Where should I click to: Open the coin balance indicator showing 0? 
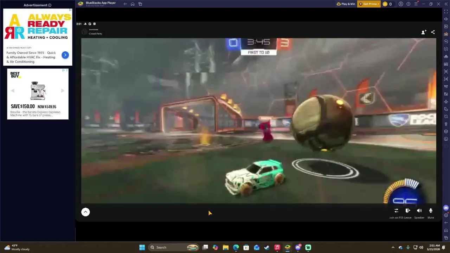click(387, 4)
